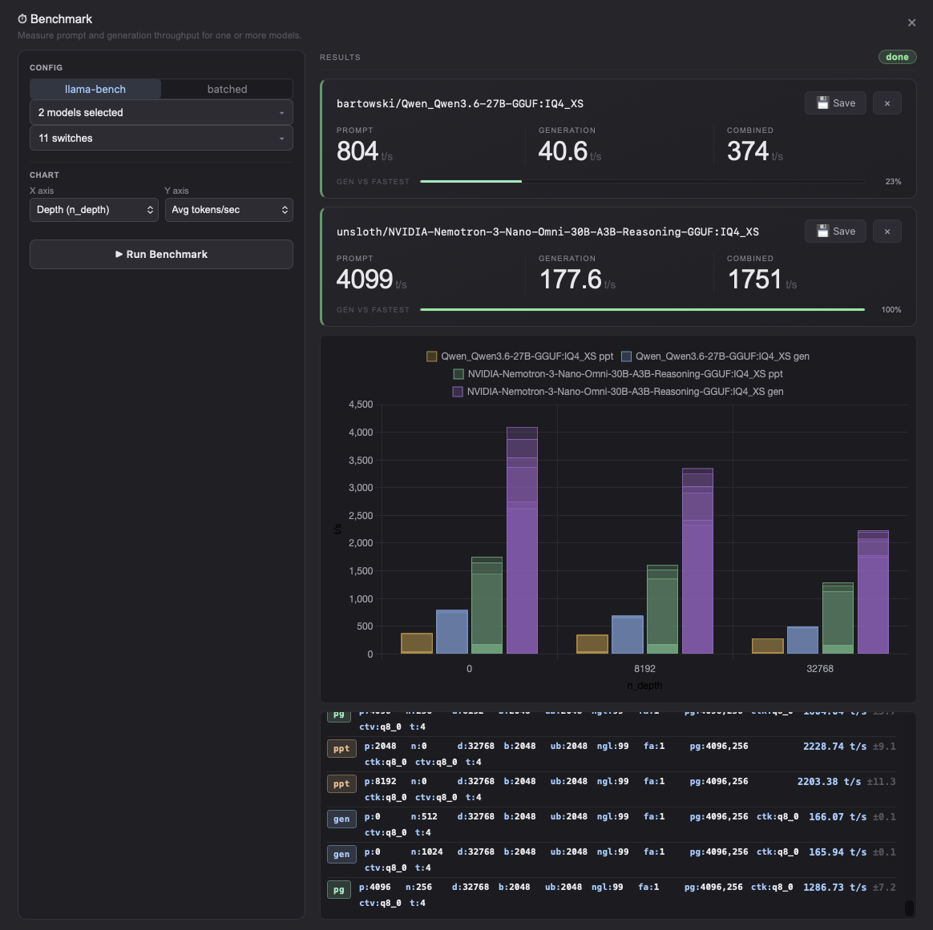Toggle Nemotron ppt legend swatch in chart
This screenshot has width=933, height=930.
[x=458, y=374]
